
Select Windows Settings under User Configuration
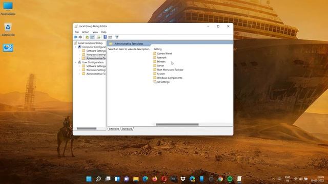pyautogui.click(x=96, y=70)
